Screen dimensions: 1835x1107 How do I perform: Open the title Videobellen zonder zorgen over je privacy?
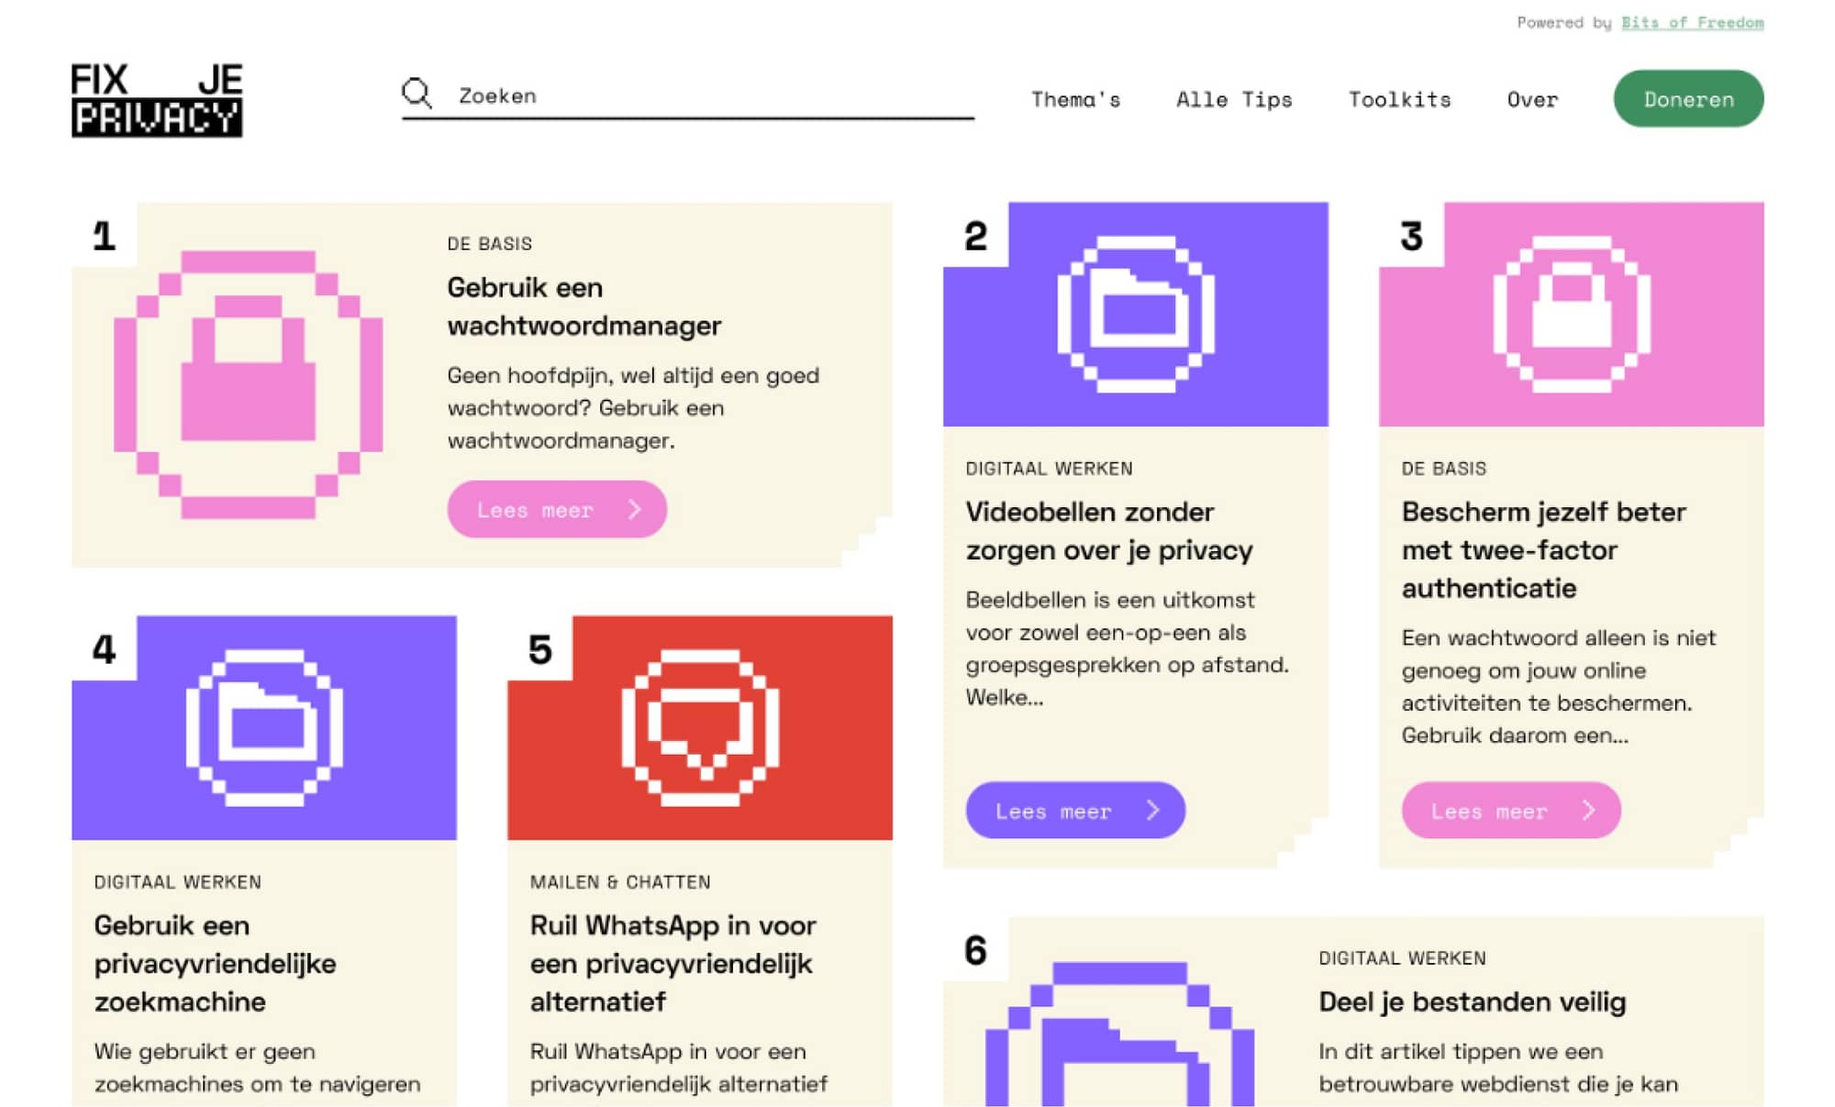pyautogui.click(x=1109, y=531)
